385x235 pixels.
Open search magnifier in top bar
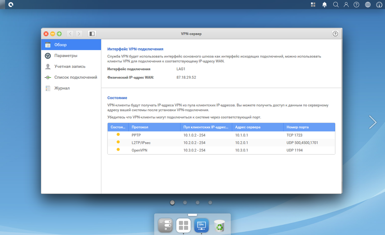tap(336, 4)
